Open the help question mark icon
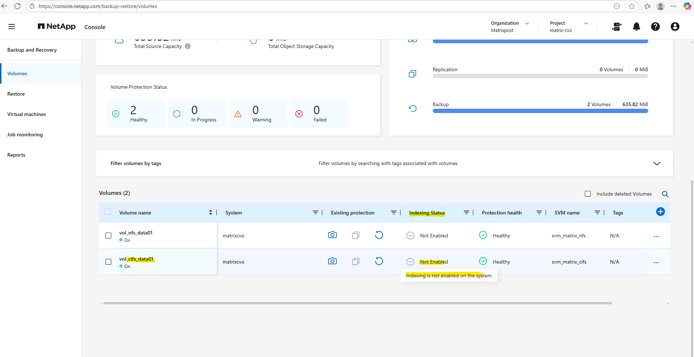Screen dimensions: 694x357 point(655,27)
